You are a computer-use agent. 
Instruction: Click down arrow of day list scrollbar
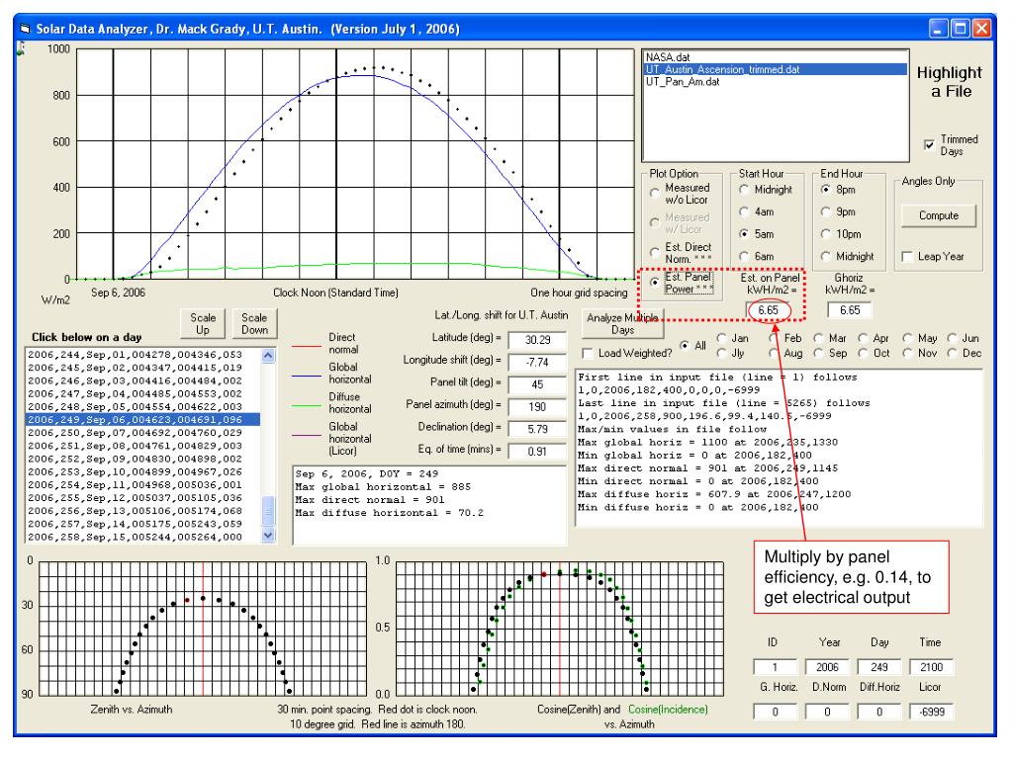[x=268, y=535]
